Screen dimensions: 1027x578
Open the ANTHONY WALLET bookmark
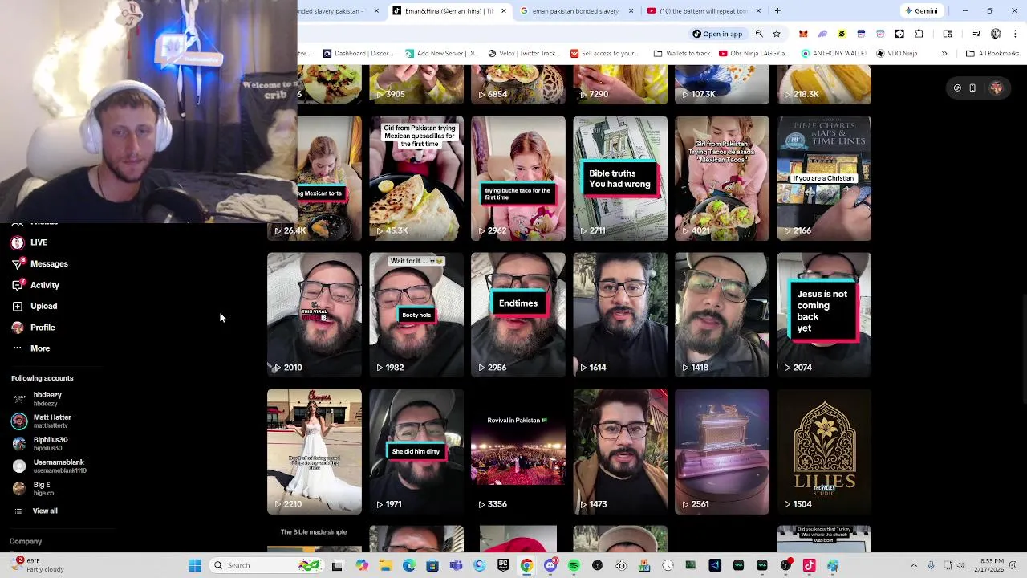coord(835,54)
